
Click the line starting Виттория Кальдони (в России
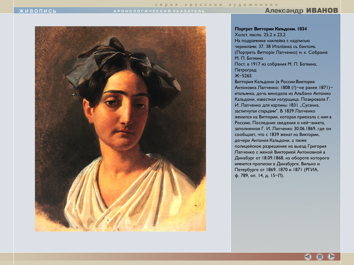pyautogui.click(x=274, y=81)
